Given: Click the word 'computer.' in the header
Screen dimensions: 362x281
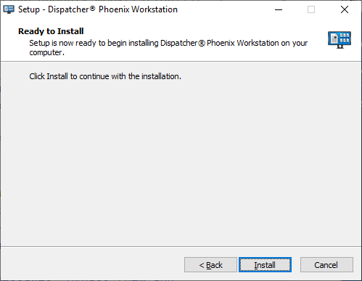Looking at the screenshot, I should coord(47,52).
